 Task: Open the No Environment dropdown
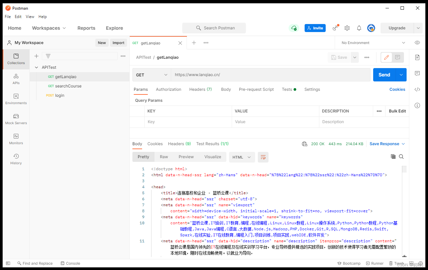point(373,43)
